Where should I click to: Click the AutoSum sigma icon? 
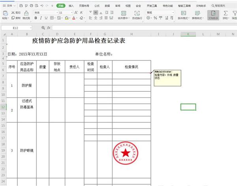click(226, 13)
